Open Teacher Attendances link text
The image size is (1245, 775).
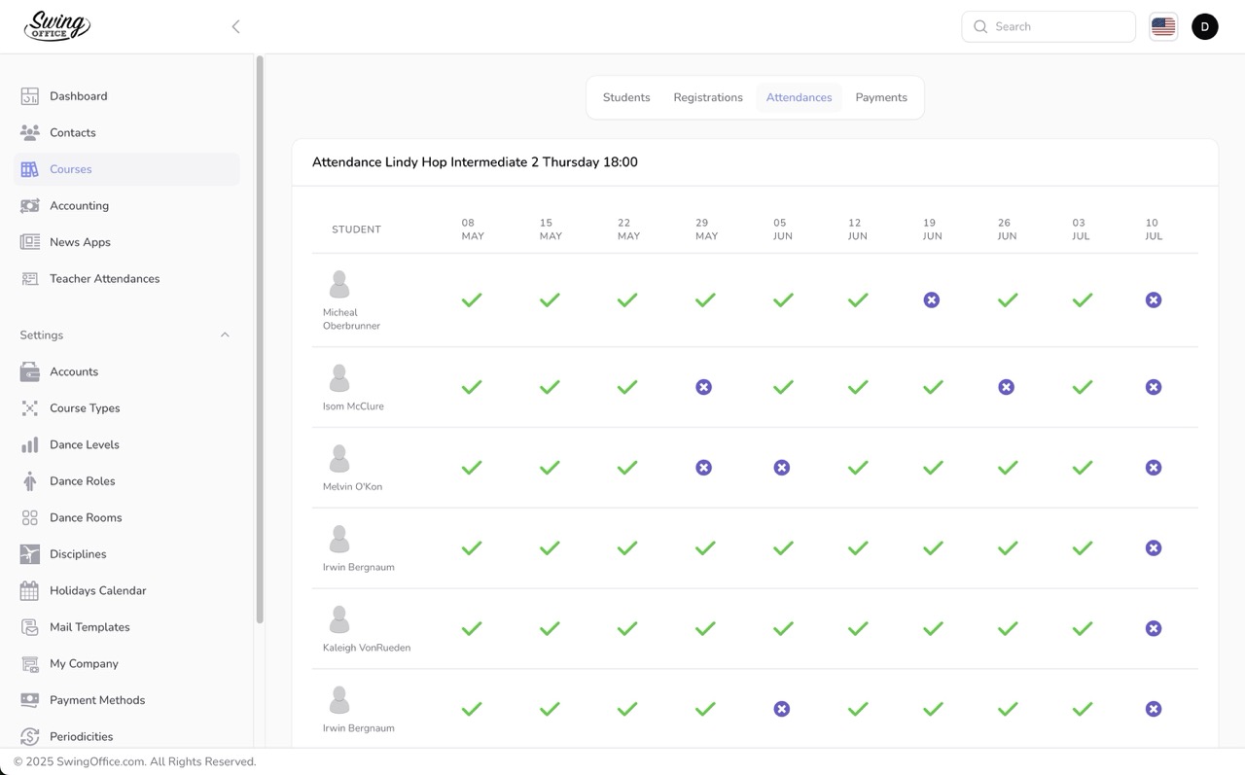(x=105, y=279)
